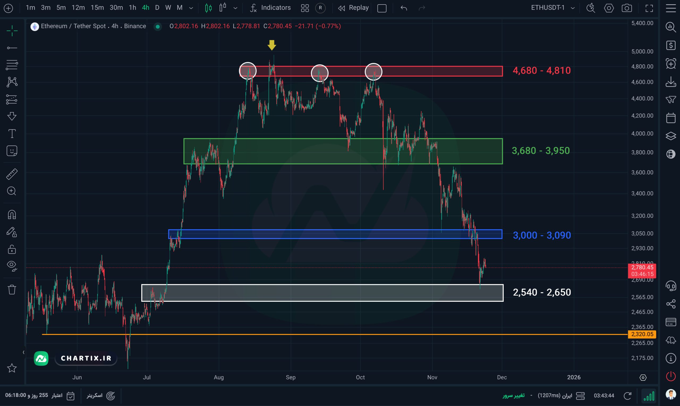This screenshot has width=680, height=406.
Task: Switch to the D timeframe
Action: click(157, 8)
